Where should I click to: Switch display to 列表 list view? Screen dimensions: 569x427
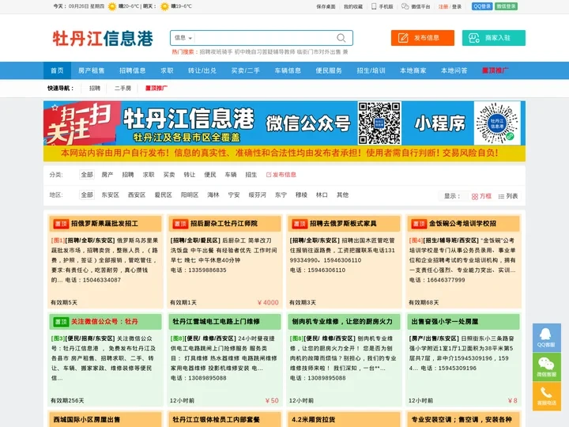tap(508, 196)
